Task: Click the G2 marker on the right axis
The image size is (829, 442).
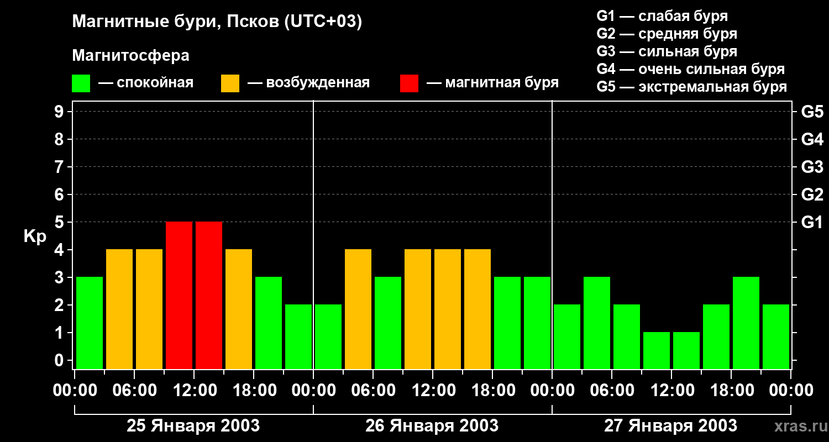Action: tap(812, 194)
